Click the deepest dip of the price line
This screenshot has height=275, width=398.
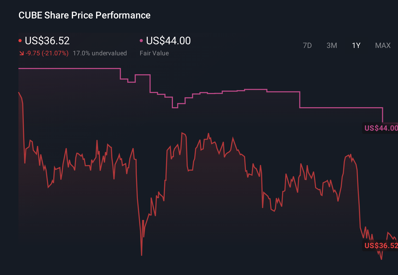click(142, 254)
